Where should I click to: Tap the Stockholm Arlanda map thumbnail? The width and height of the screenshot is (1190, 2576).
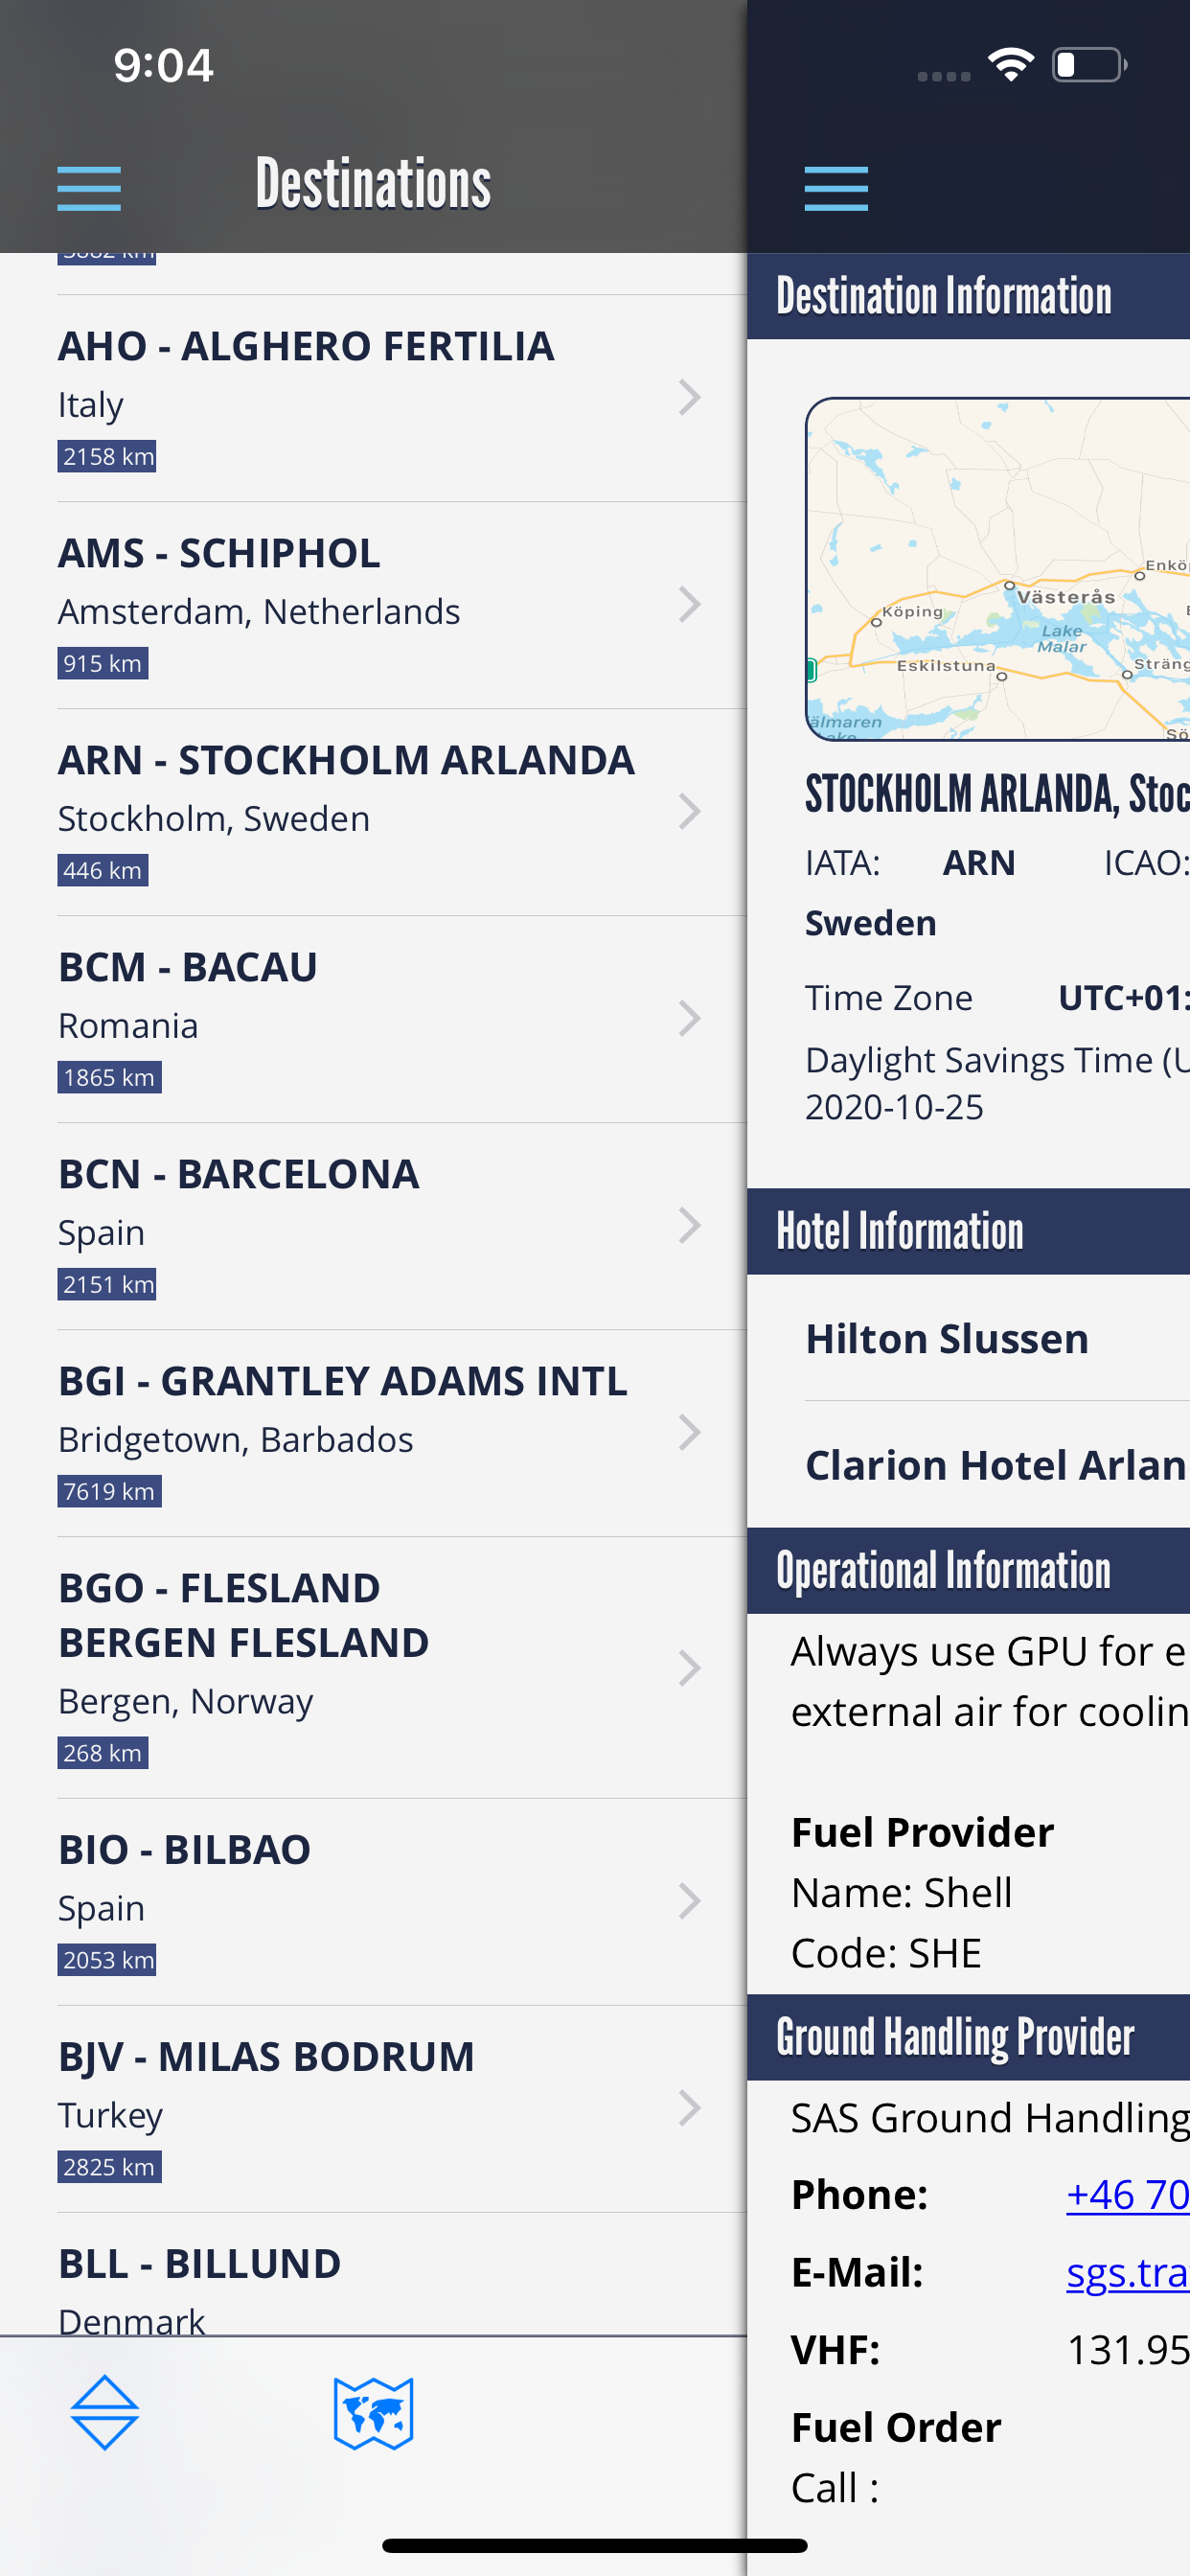pyautogui.click(x=998, y=569)
